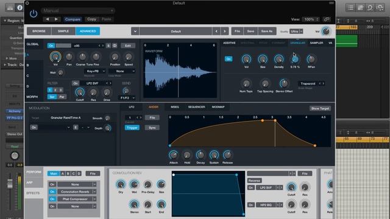The height and width of the screenshot is (219, 390).
Task: Open the LFO modulation tab
Action: (x=132, y=107)
